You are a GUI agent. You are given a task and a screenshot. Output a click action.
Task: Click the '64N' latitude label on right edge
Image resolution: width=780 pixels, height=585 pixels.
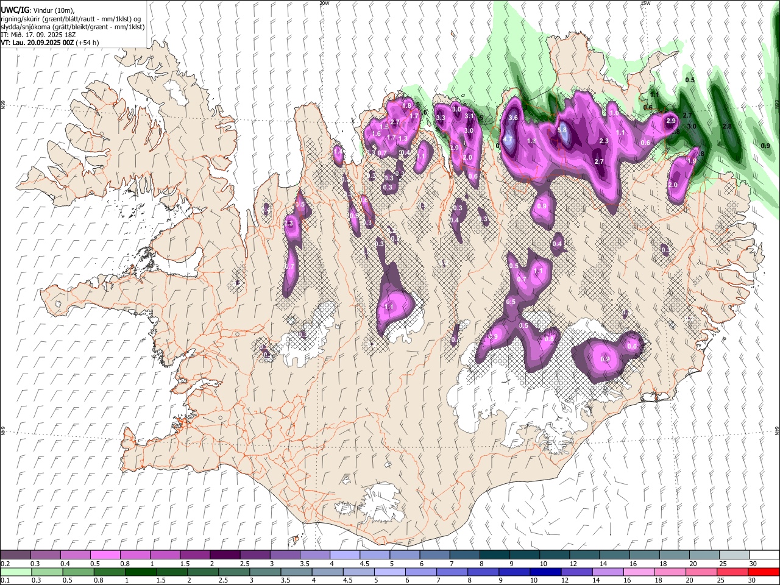(x=778, y=431)
